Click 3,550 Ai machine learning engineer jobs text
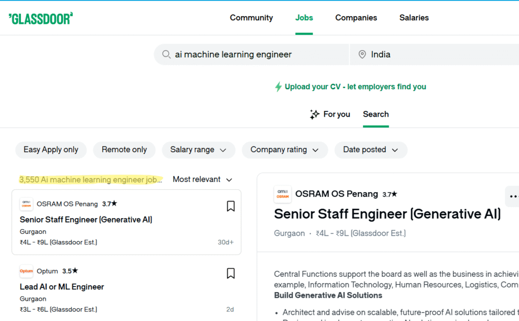This screenshot has width=519, height=321. pyautogui.click(x=91, y=180)
